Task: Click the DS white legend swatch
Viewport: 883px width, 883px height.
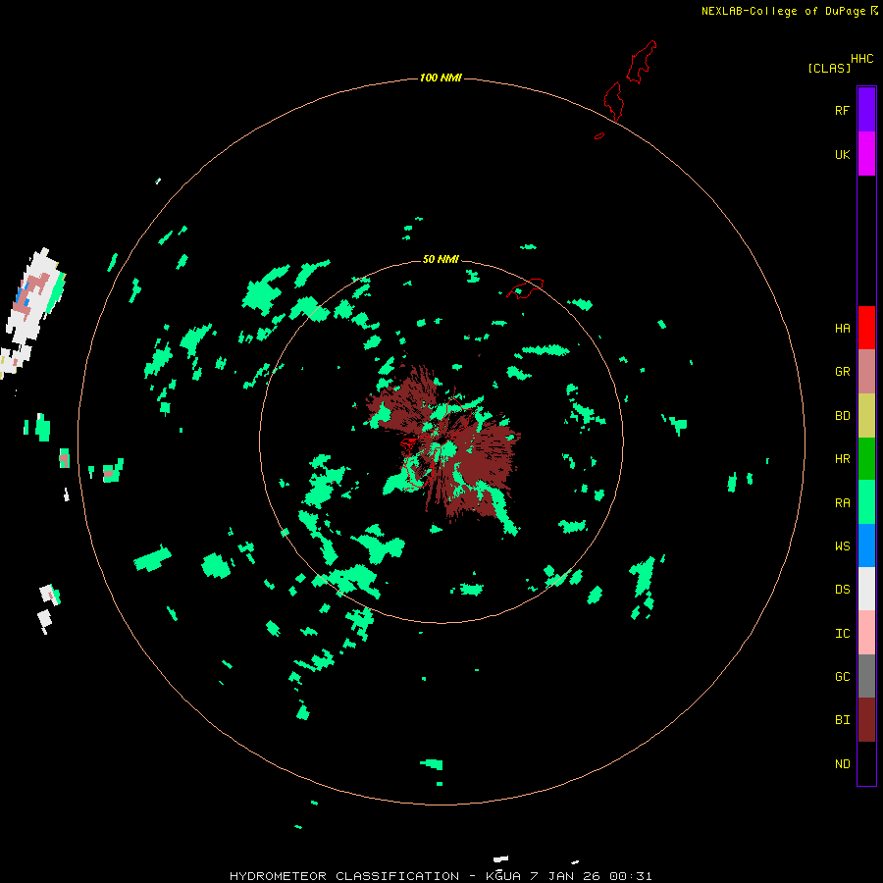Action: click(866, 589)
